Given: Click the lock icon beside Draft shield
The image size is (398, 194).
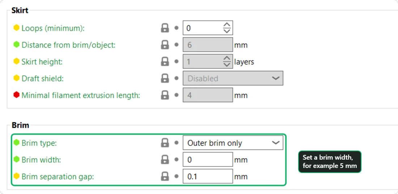Looking at the screenshot, I should coord(165,79).
